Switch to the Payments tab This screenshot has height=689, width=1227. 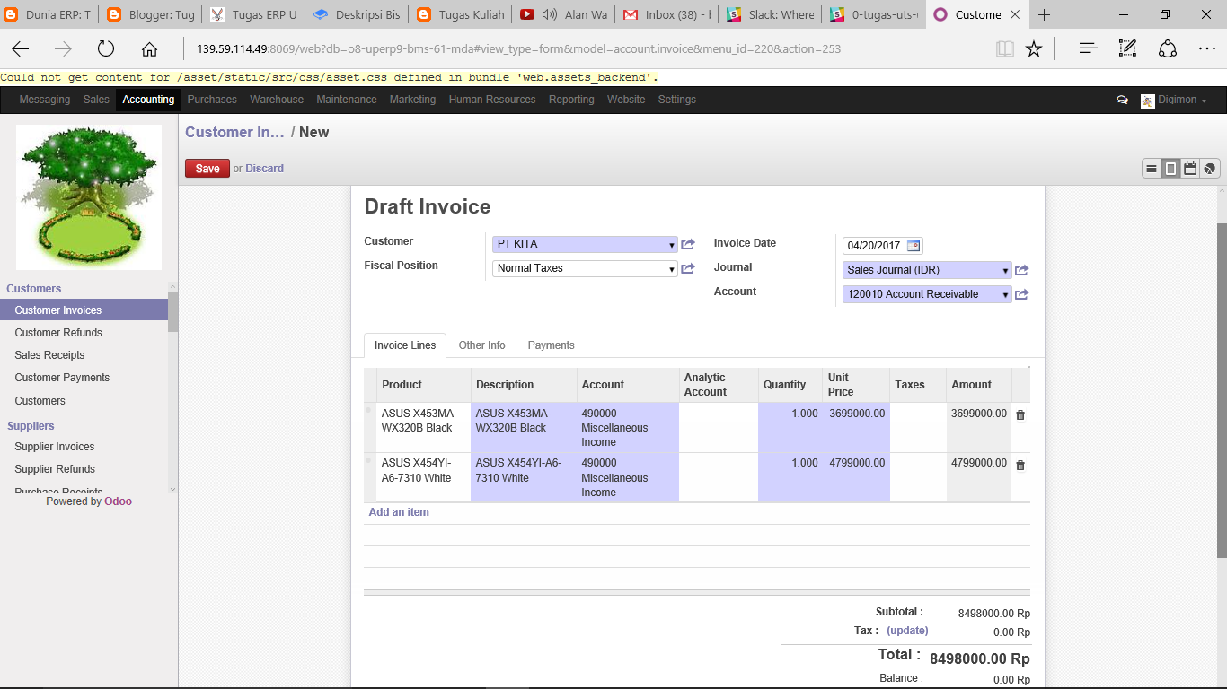coord(551,345)
